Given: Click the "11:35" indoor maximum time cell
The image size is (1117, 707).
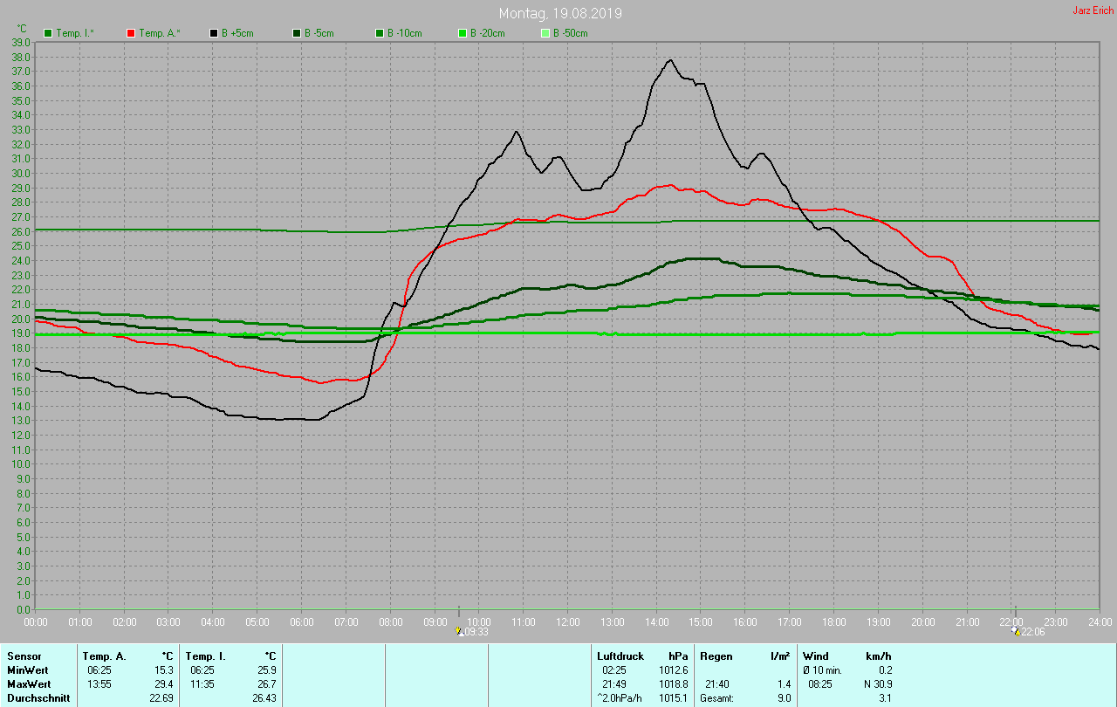Looking at the screenshot, I should (x=202, y=684).
